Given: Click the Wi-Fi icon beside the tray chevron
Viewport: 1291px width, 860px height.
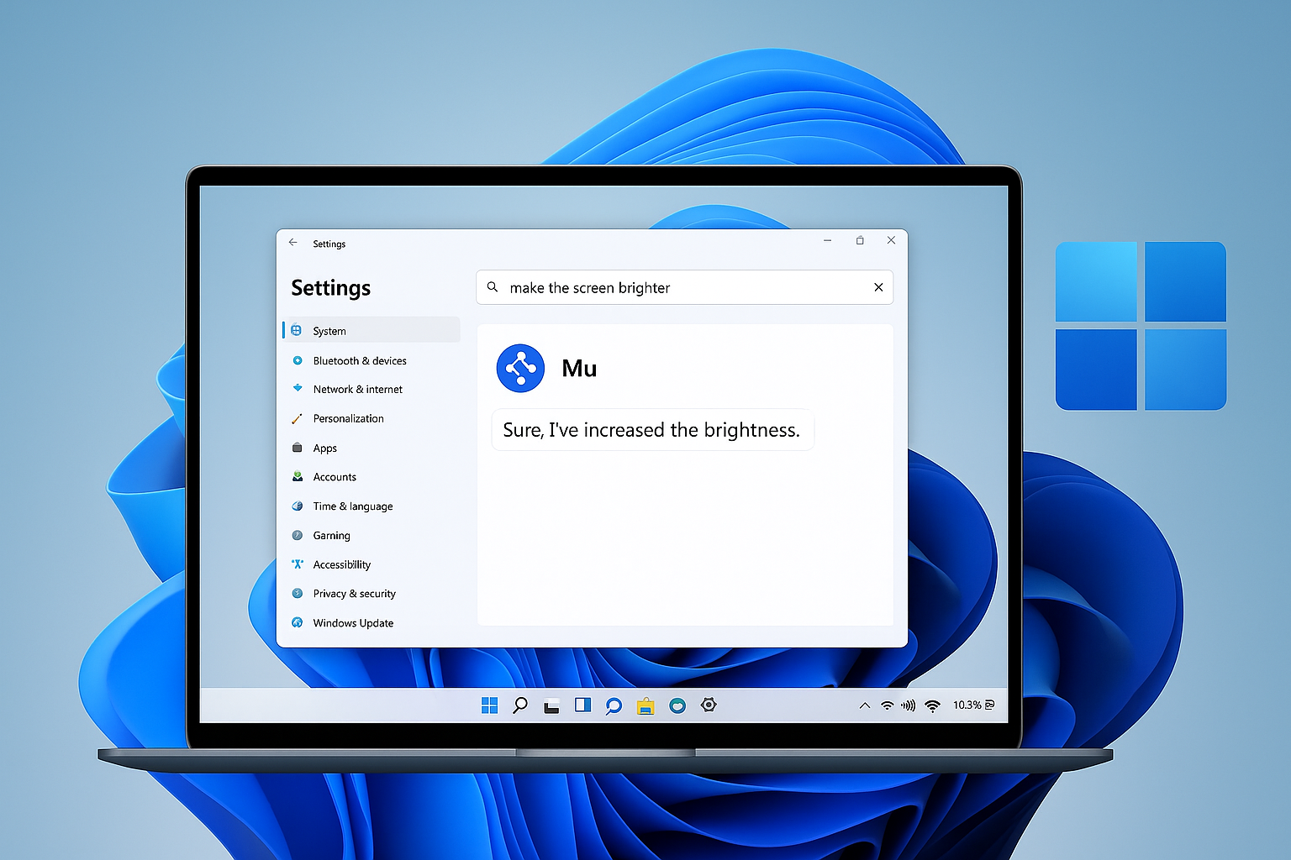Looking at the screenshot, I should (x=887, y=705).
